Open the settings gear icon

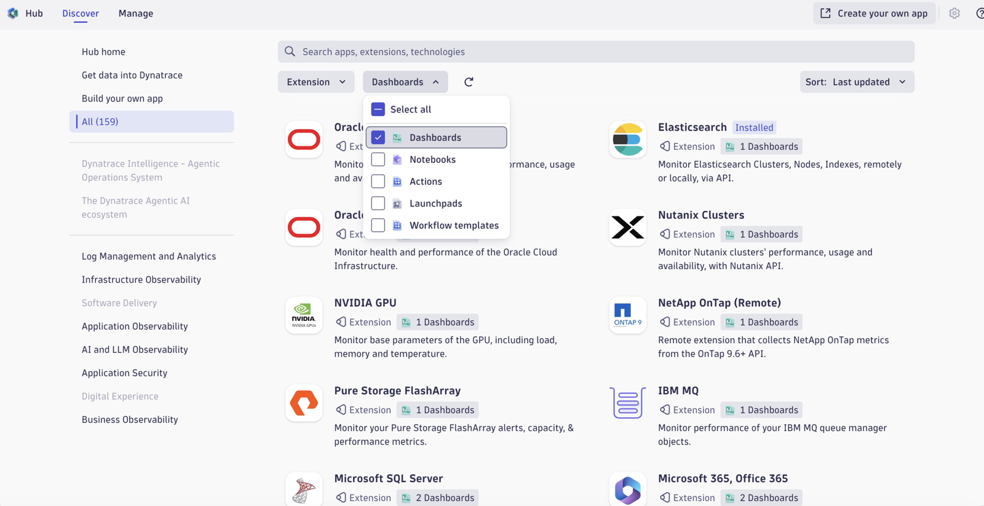[954, 13]
